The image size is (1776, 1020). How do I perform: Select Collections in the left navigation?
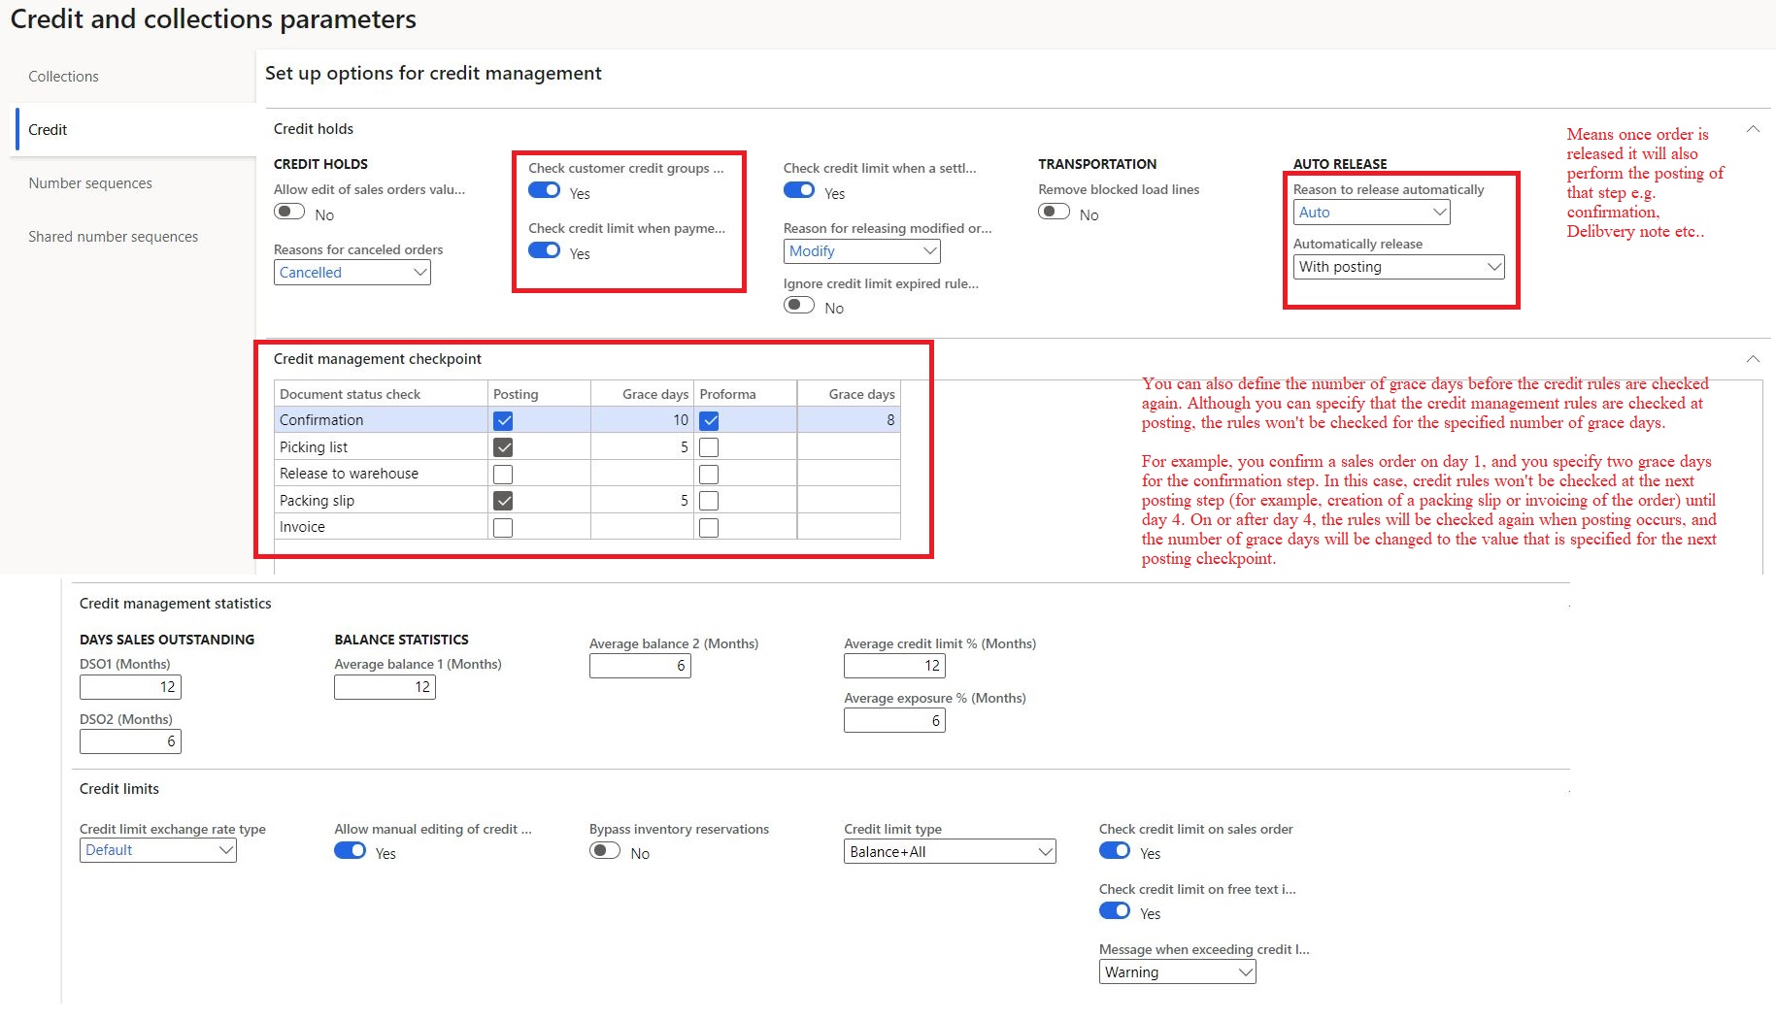click(63, 76)
